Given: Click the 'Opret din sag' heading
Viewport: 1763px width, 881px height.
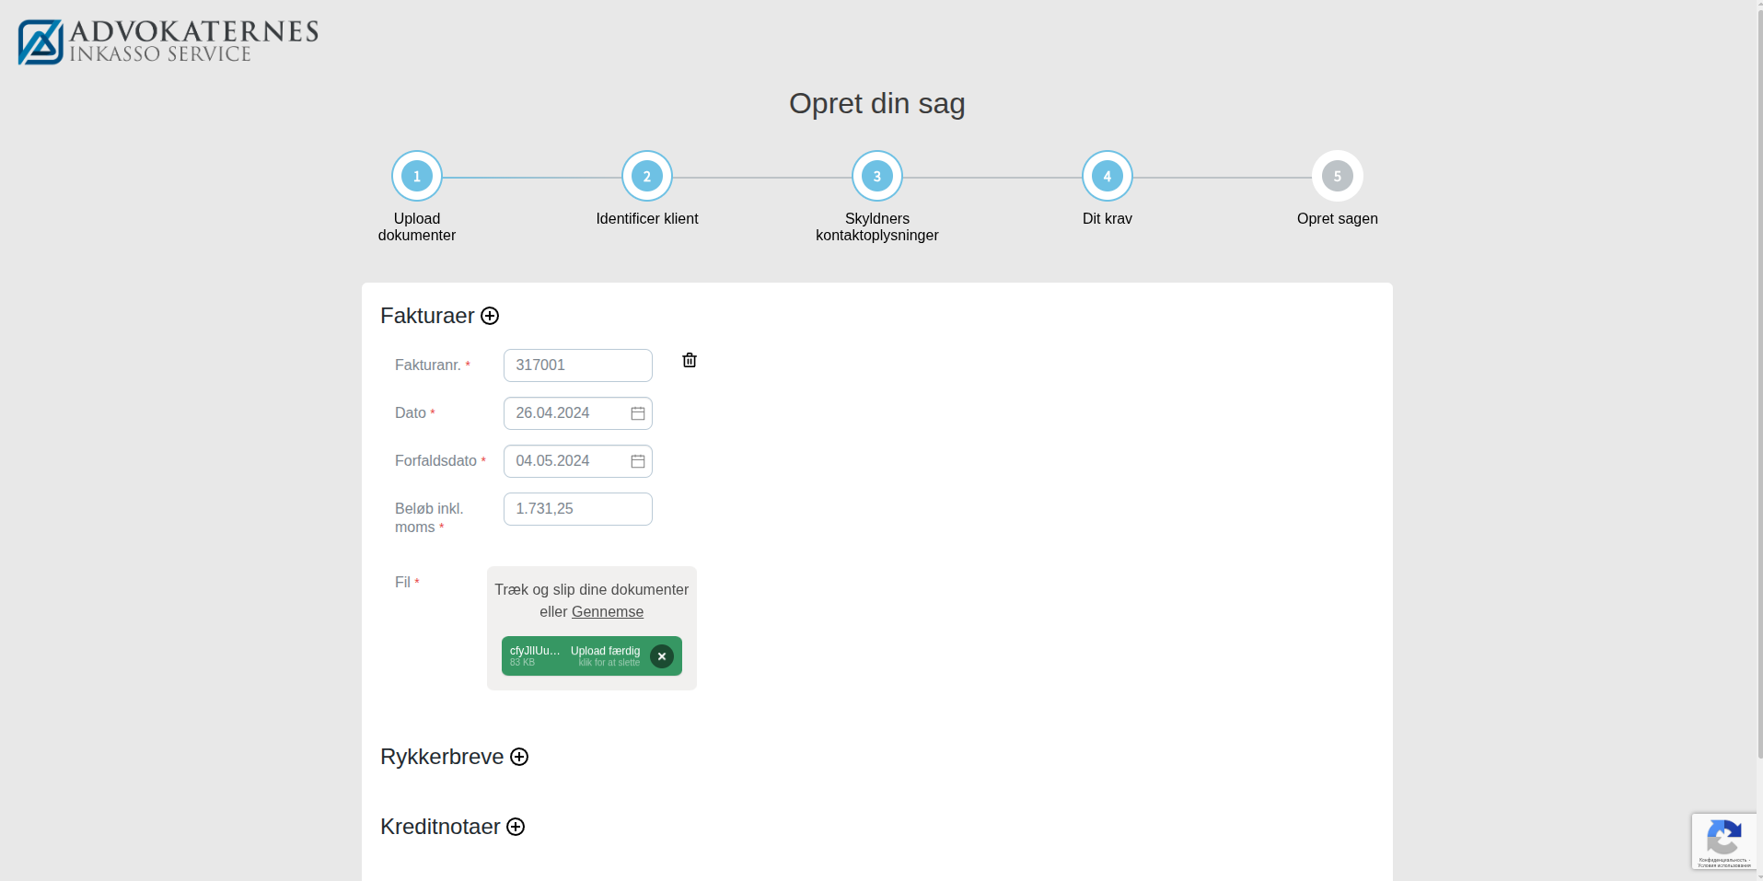Looking at the screenshot, I should [x=877, y=104].
